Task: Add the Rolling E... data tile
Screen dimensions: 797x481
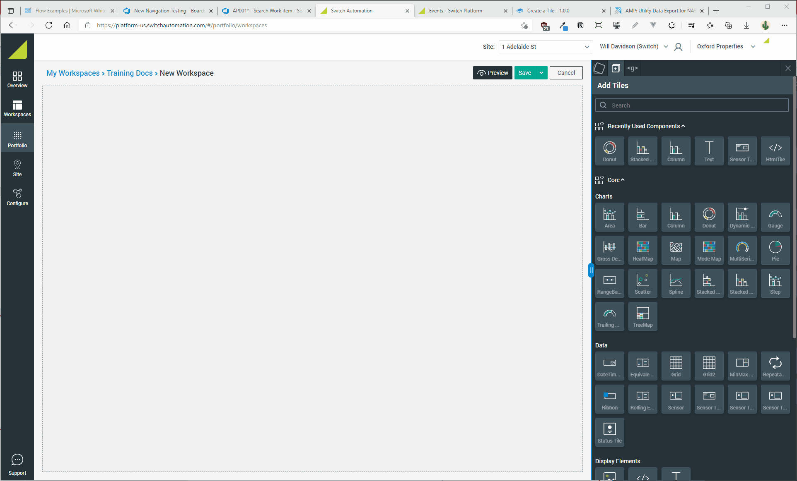Action: [642, 399]
